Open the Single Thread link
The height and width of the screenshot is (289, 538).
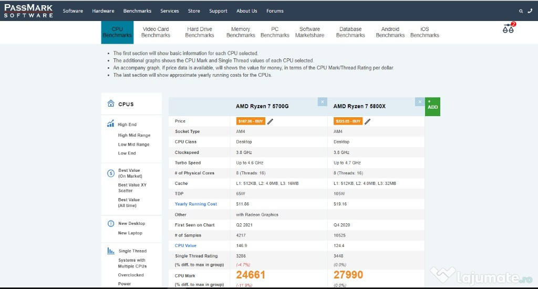tap(132, 251)
